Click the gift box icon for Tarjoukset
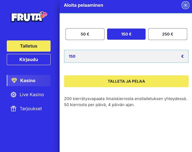Screen dimensions: 192x152 pyautogui.click(x=13, y=109)
